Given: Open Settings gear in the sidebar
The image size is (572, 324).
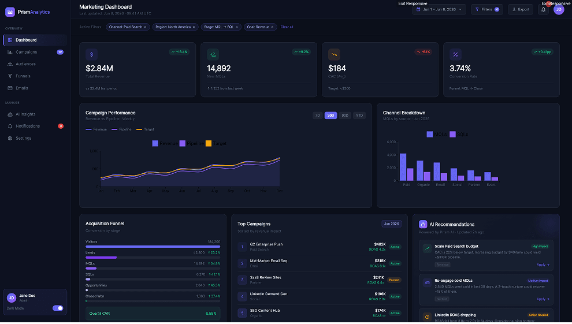Looking at the screenshot, I should [10, 138].
